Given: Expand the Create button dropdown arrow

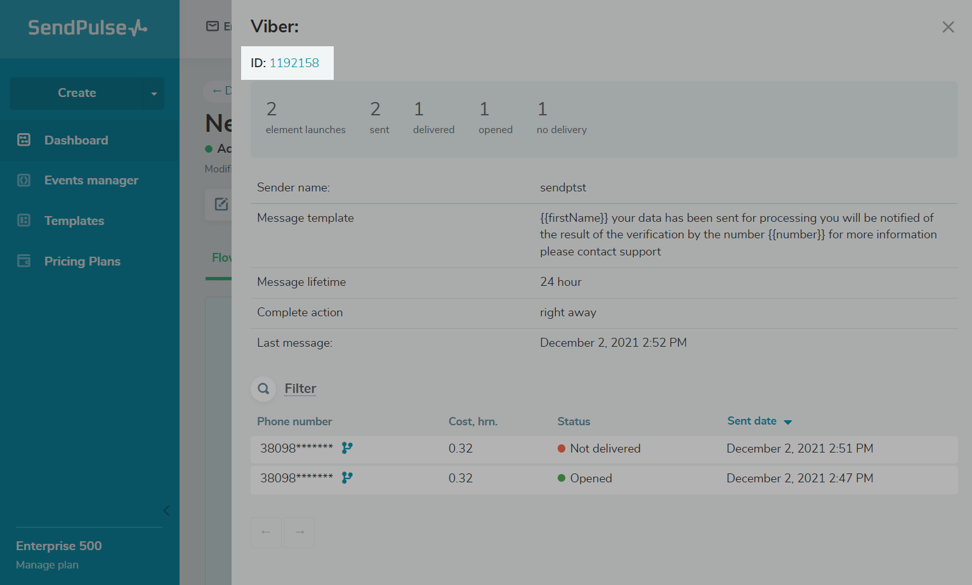Looking at the screenshot, I should pyautogui.click(x=154, y=94).
